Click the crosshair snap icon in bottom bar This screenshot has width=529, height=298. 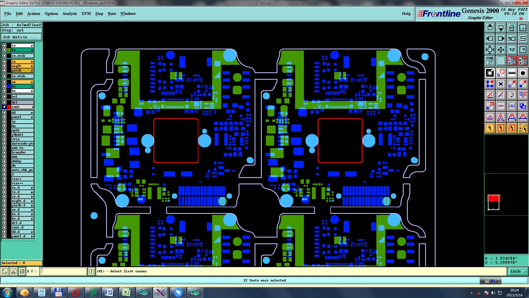(22, 271)
